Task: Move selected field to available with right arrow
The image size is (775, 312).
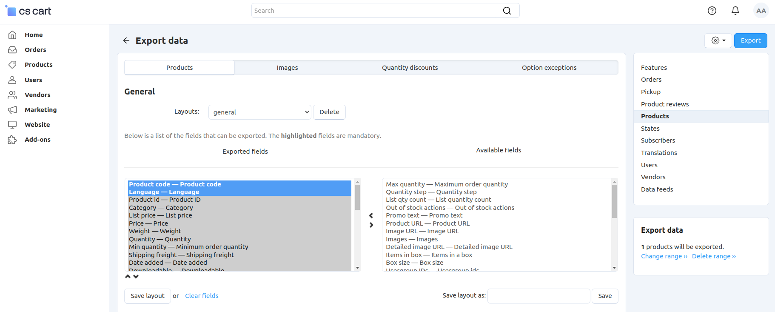Action: 371,225
